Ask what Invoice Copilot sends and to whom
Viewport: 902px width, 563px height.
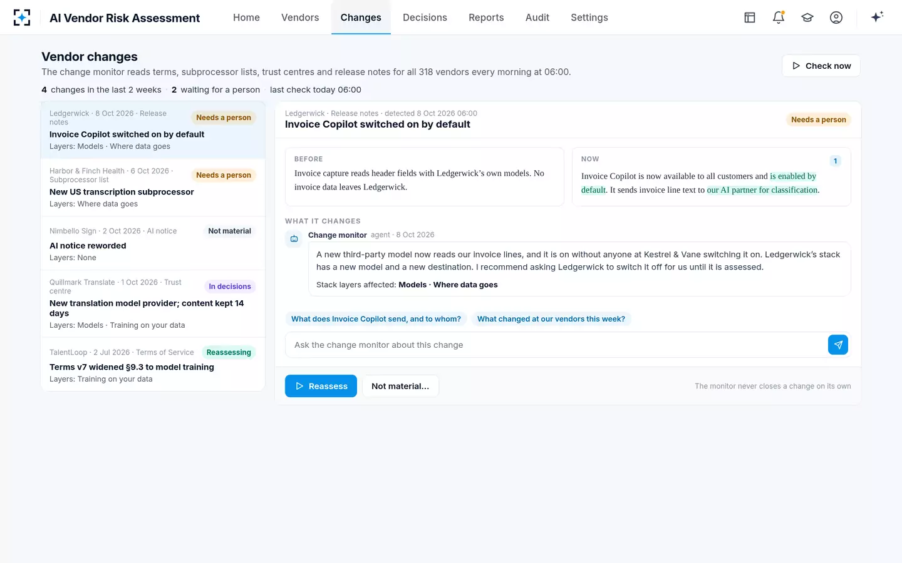tap(376, 319)
